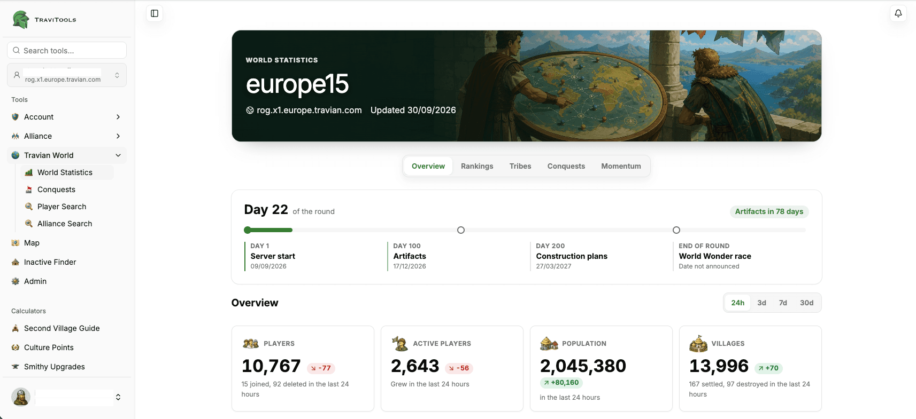Click the Inactive Finder icon
916x419 pixels.
[x=16, y=262]
